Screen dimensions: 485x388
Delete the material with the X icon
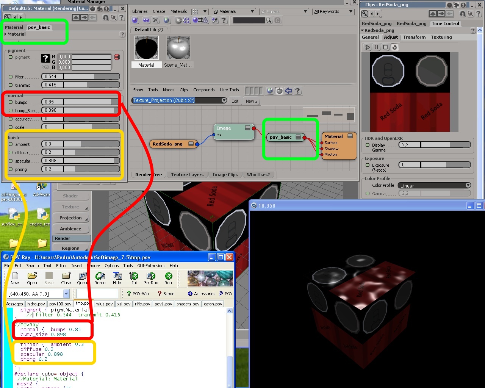click(156, 20)
